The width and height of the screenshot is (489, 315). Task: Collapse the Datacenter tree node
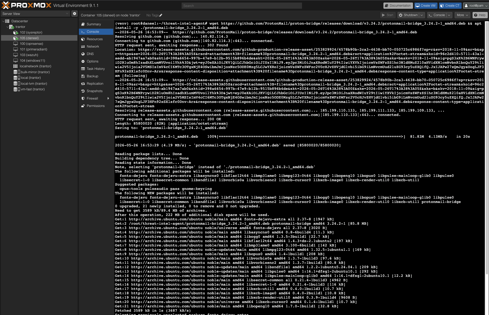click(3, 21)
